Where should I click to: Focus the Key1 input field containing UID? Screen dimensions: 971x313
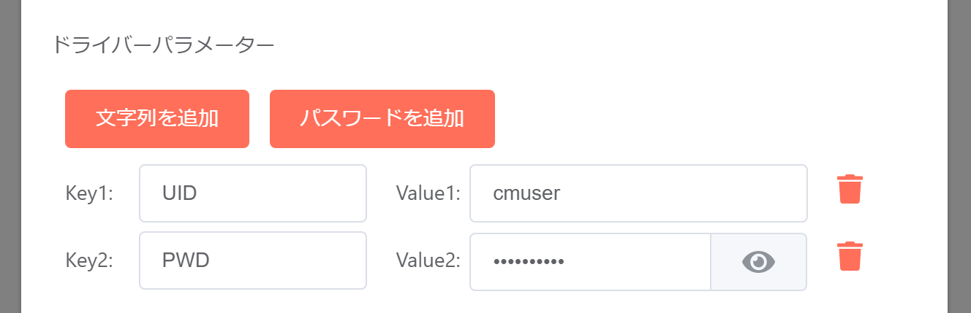pyautogui.click(x=253, y=193)
